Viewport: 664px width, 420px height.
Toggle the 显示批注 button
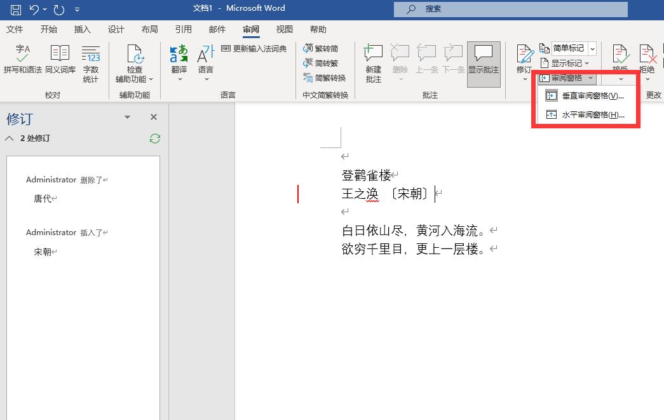pos(484,64)
